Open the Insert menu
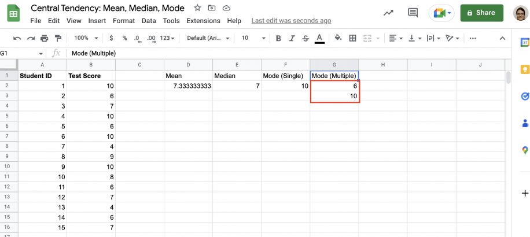The width and height of the screenshot is (530, 237). pos(97,21)
